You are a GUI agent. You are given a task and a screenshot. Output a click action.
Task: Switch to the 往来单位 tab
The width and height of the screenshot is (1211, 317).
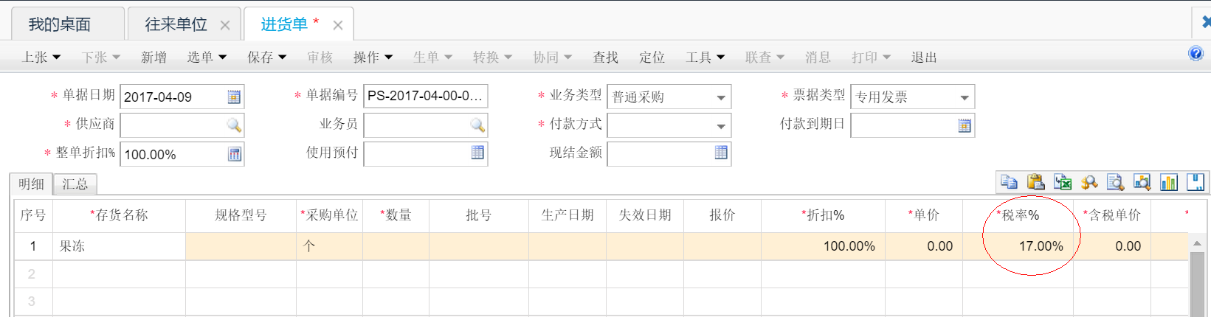point(176,24)
